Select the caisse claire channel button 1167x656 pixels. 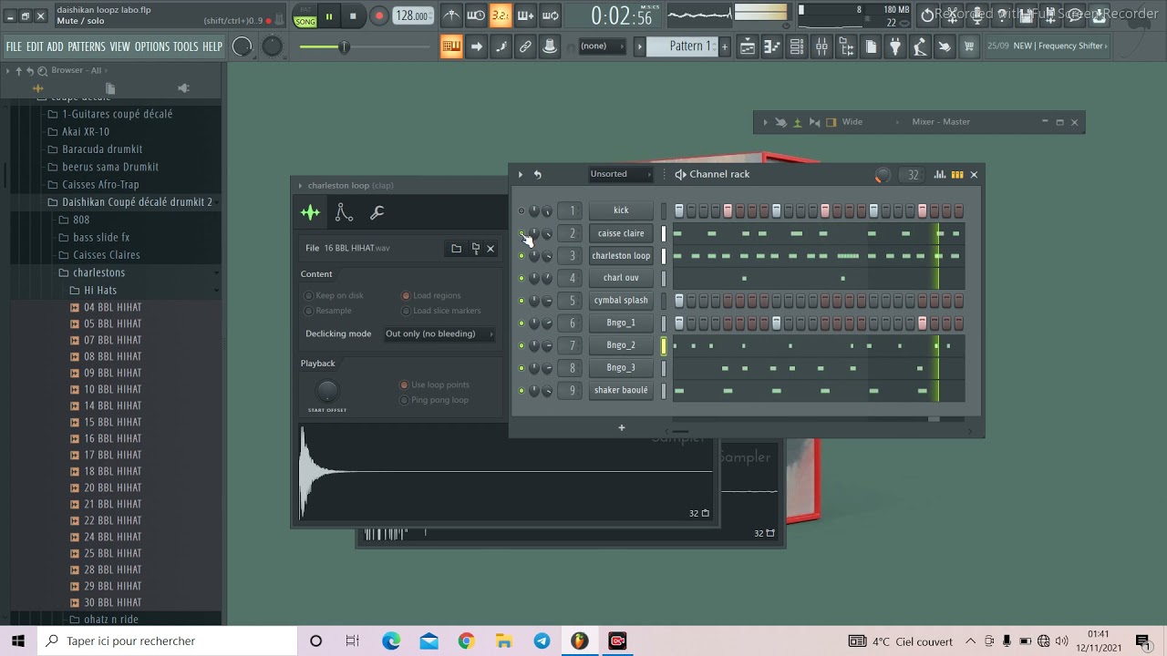[x=621, y=233]
